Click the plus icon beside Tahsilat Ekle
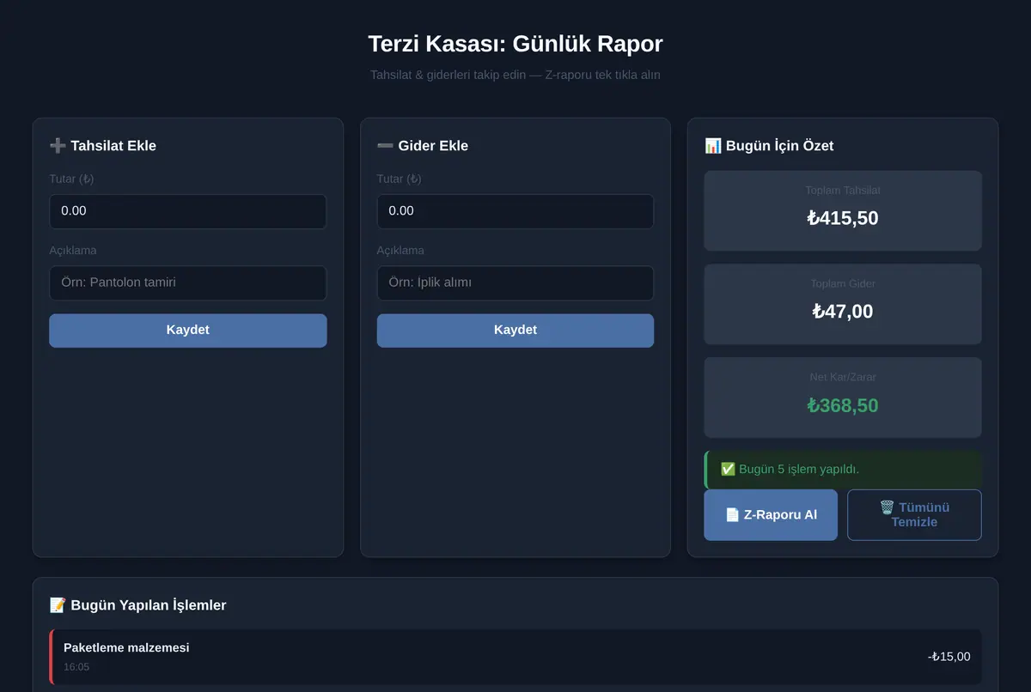Image resolution: width=1031 pixels, height=692 pixels. pyautogui.click(x=58, y=146)
